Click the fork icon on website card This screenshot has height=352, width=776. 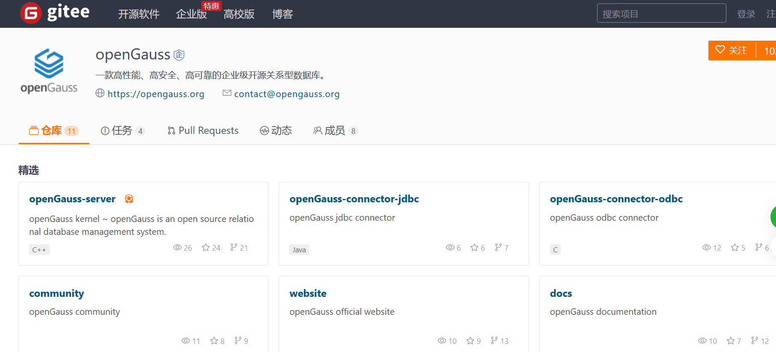point(494,340)
